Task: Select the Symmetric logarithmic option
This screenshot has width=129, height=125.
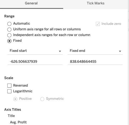Action: (42, 99)
